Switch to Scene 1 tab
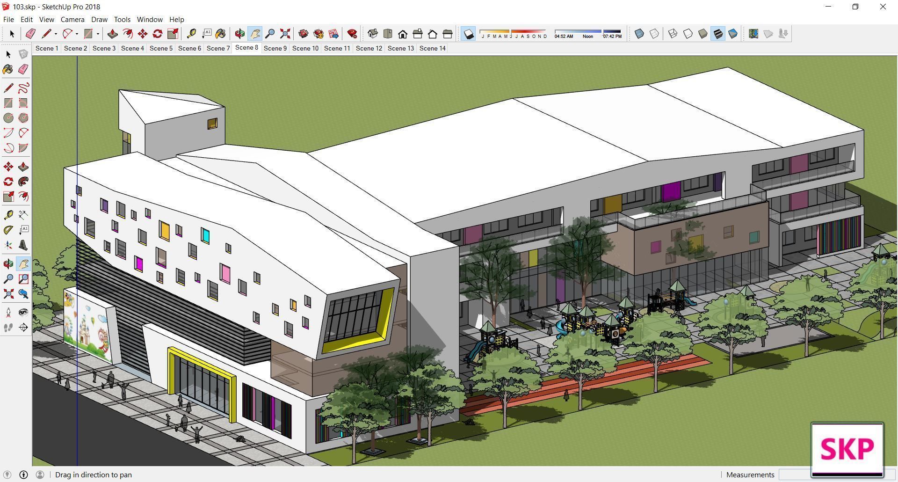898x482 pixels. [x=47, y=48]
